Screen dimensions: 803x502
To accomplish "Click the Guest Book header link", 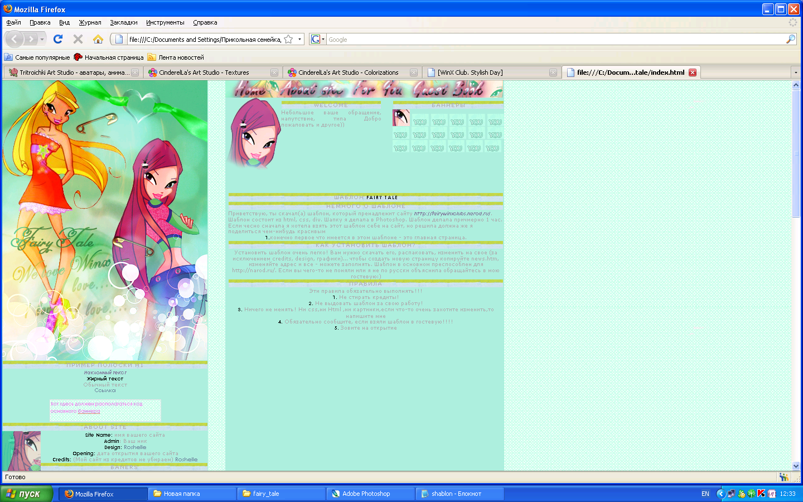I will point(449,89).
